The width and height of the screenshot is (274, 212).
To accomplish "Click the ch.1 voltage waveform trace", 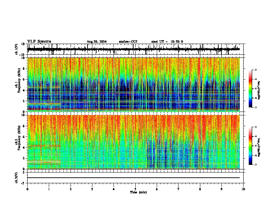I will pos(134,49).
